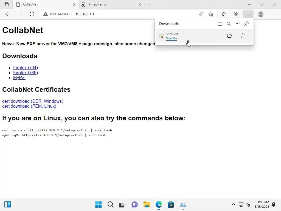Click the CollabNet page heading
281x211 pixels.
(x=23, y=30)
